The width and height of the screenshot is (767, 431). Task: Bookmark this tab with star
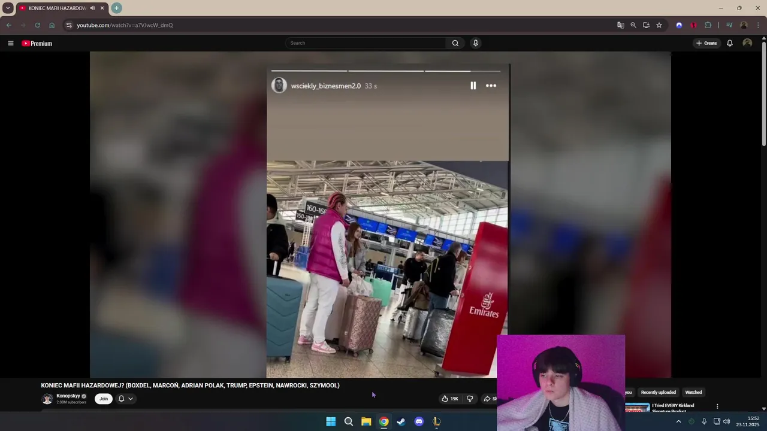coord(659,25)
